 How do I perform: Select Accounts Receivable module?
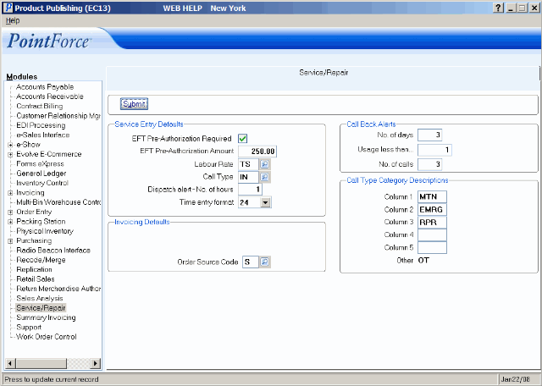pos(50,96)
